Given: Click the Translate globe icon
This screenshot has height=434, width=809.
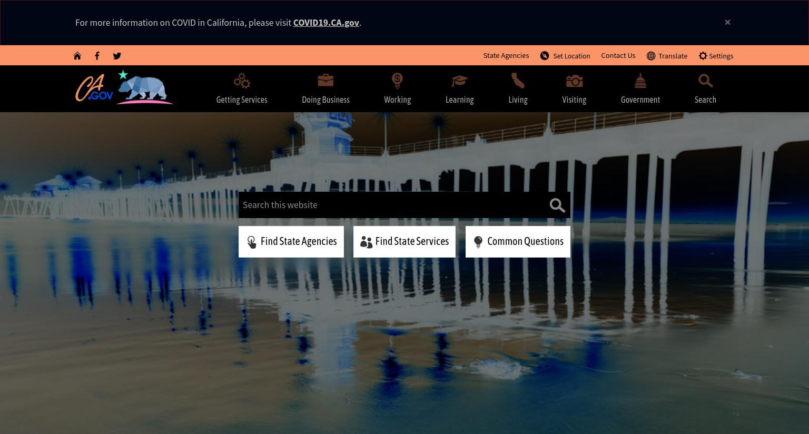Looking at the screenshot, I should click(x=651, y=56).
